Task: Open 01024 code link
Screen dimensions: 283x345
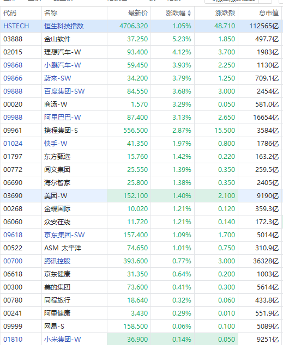Action: tap(13, 144)
